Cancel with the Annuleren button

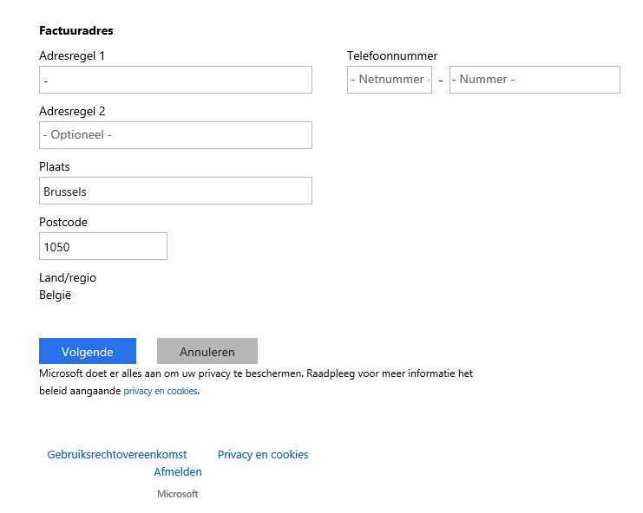pos(207,352)
